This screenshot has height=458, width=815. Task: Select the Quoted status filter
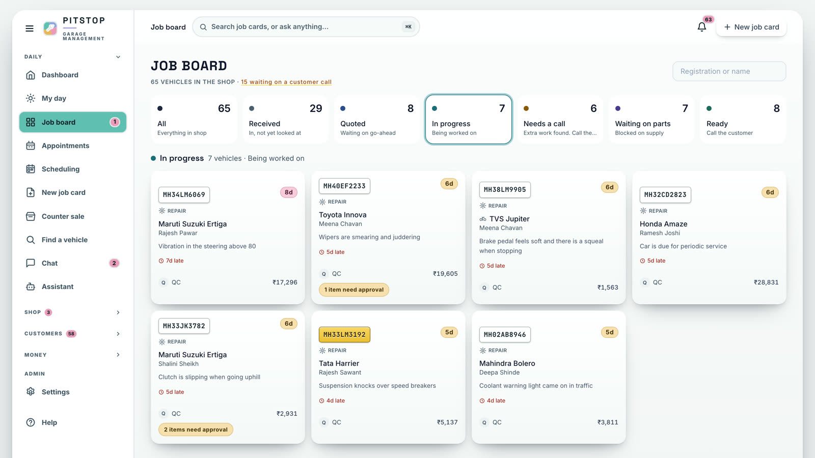[377, 120]
